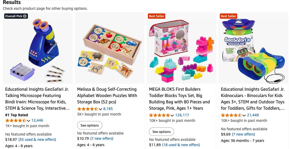Click See options for Melissa & Doug puzzles
The height and width of the screenshot is (149, 291).
click(x=90, y=125)
